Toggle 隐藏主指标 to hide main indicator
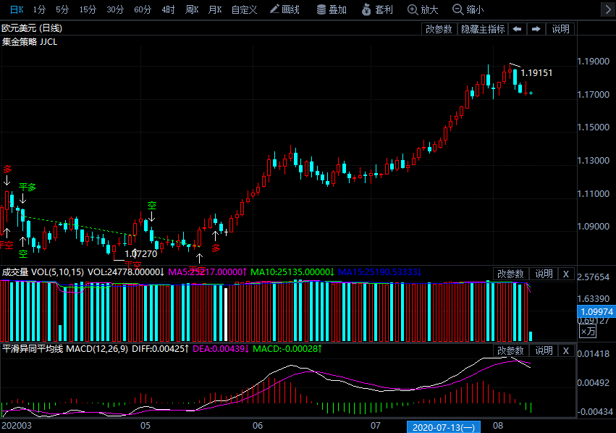Viewport: 616px width, 433px height. tap(483, 29)
